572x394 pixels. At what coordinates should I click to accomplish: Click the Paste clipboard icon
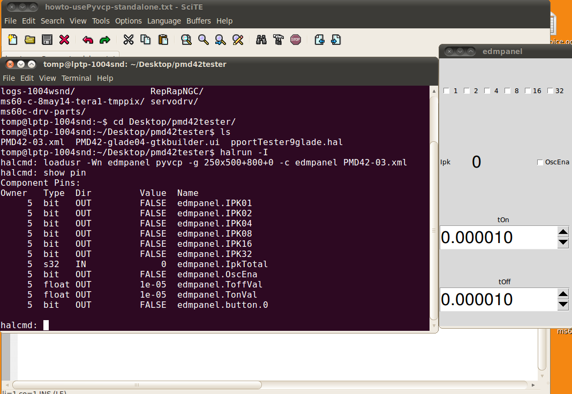[x=163, y=40]
